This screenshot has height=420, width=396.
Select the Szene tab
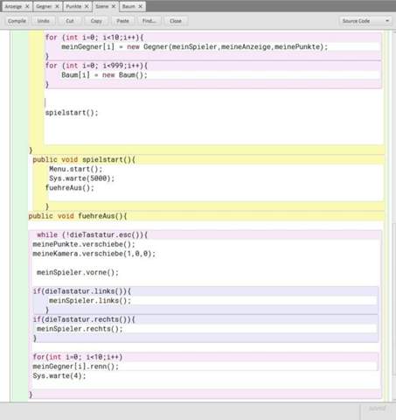click(102, 6)
